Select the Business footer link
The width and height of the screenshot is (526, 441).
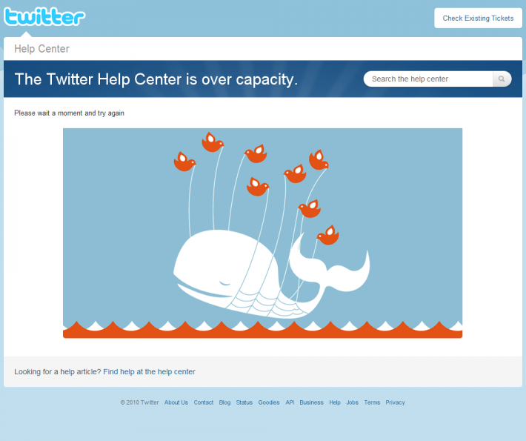(311, 402)
